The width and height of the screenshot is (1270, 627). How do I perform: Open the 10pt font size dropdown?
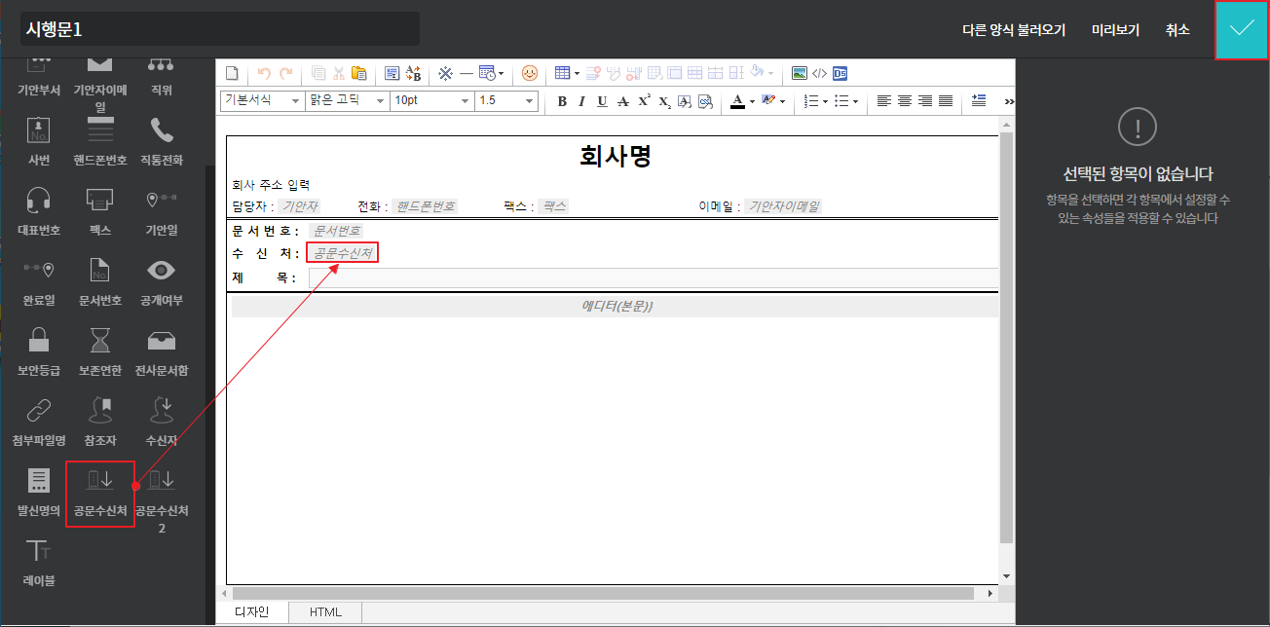pyautogui.click(x=431, y=100)
